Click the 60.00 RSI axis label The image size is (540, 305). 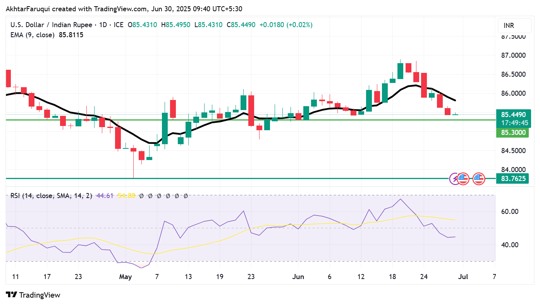(510, 212)
